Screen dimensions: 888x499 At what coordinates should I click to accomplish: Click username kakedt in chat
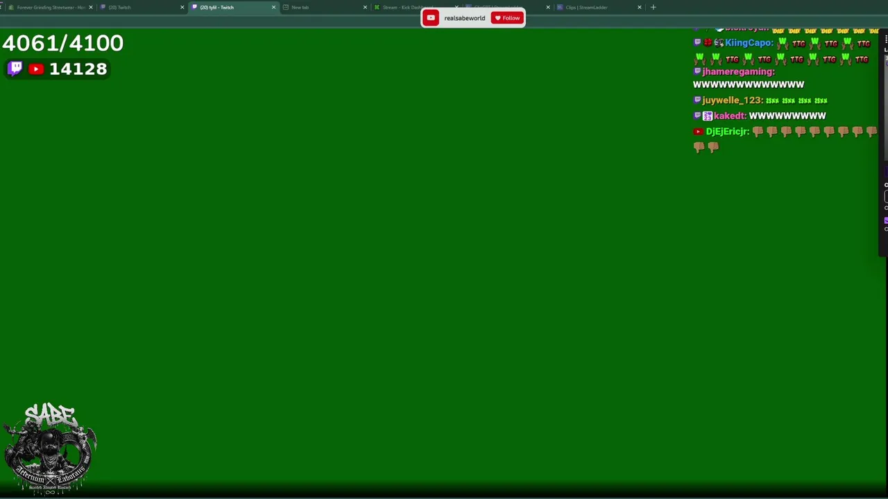click(x=730, y=116)
